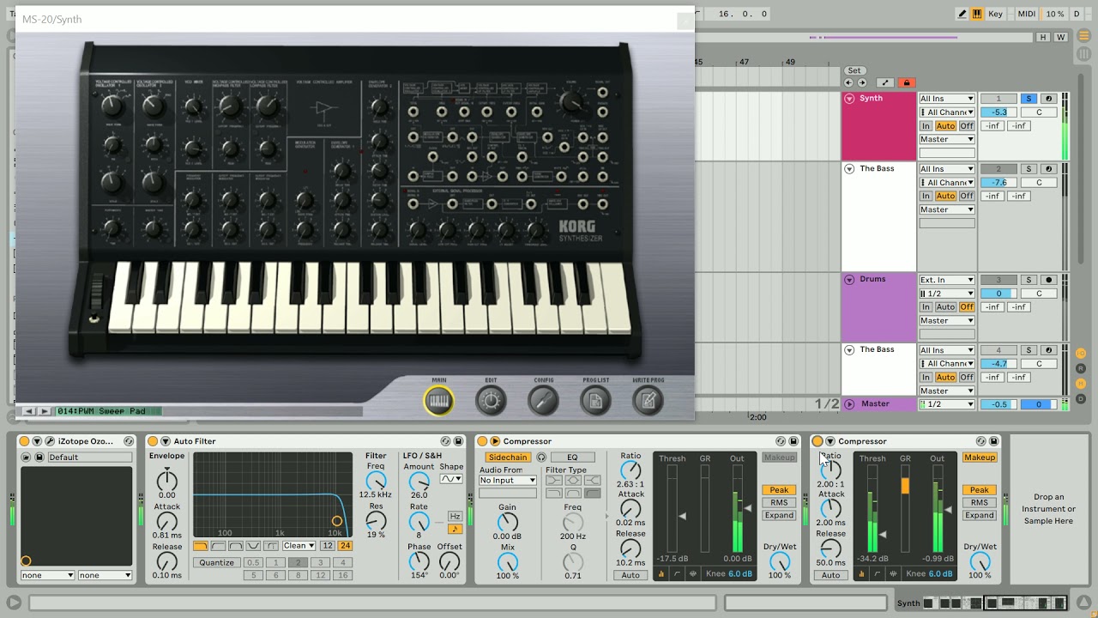Screen dimensions: 1098x618
Task: Turn off the second Compressor device
Action: (817, 441)
